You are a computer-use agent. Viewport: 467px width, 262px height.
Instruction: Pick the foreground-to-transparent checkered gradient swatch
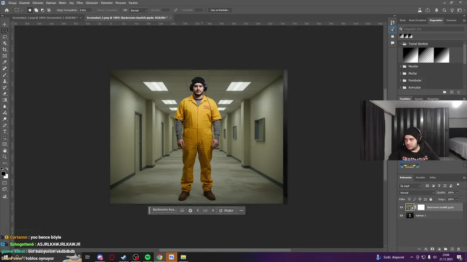pyautogui.click(x=426, y=55)
